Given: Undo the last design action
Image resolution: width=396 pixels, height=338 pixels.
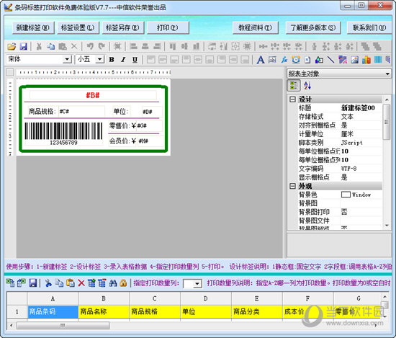Looking at the screenshot, I should point(90,46).
